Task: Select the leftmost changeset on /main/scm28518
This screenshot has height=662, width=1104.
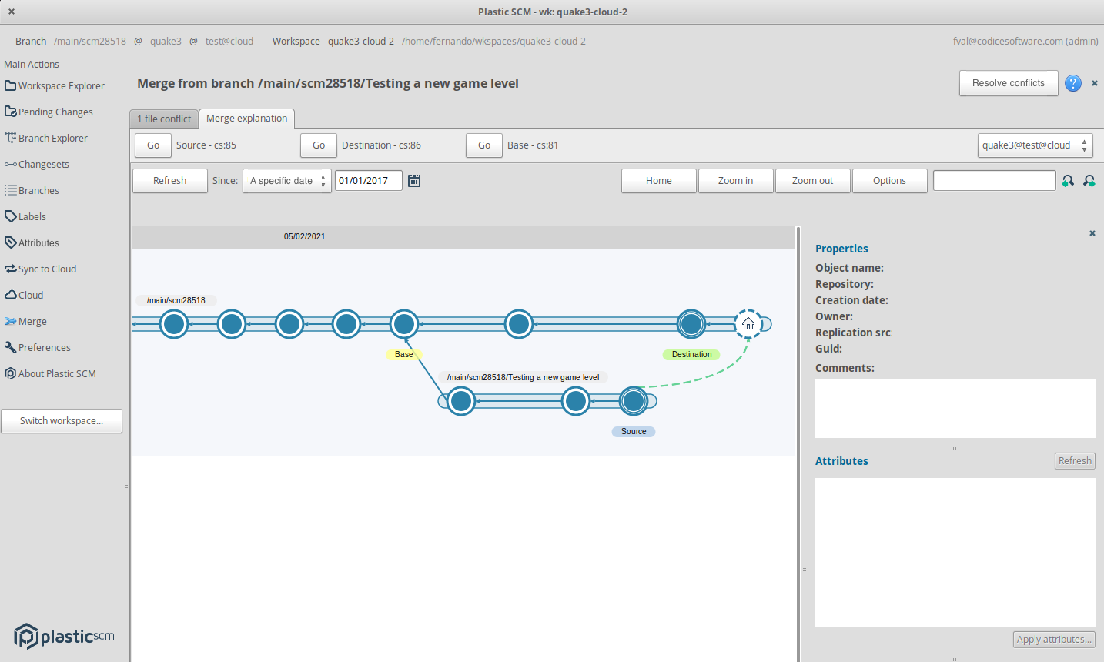Action: pyautogui.click(x=174, y=324)
